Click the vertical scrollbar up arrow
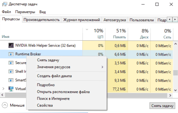The width and height of the screenshot is (178, 113). tap(176, 44)
